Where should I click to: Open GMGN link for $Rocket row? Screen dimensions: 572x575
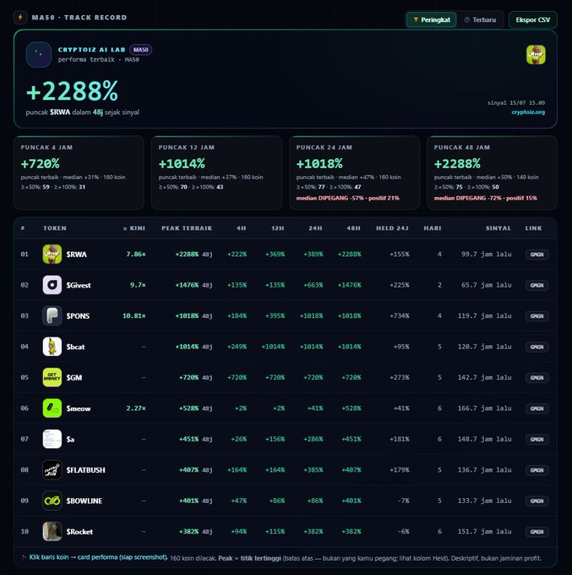537,531
